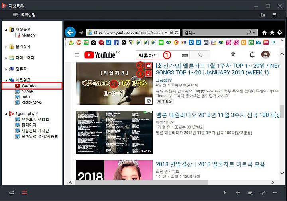Click the add-to-list icon in bottom bar
This screenshot has width=287, height=201.
click(x=250, y=193)
